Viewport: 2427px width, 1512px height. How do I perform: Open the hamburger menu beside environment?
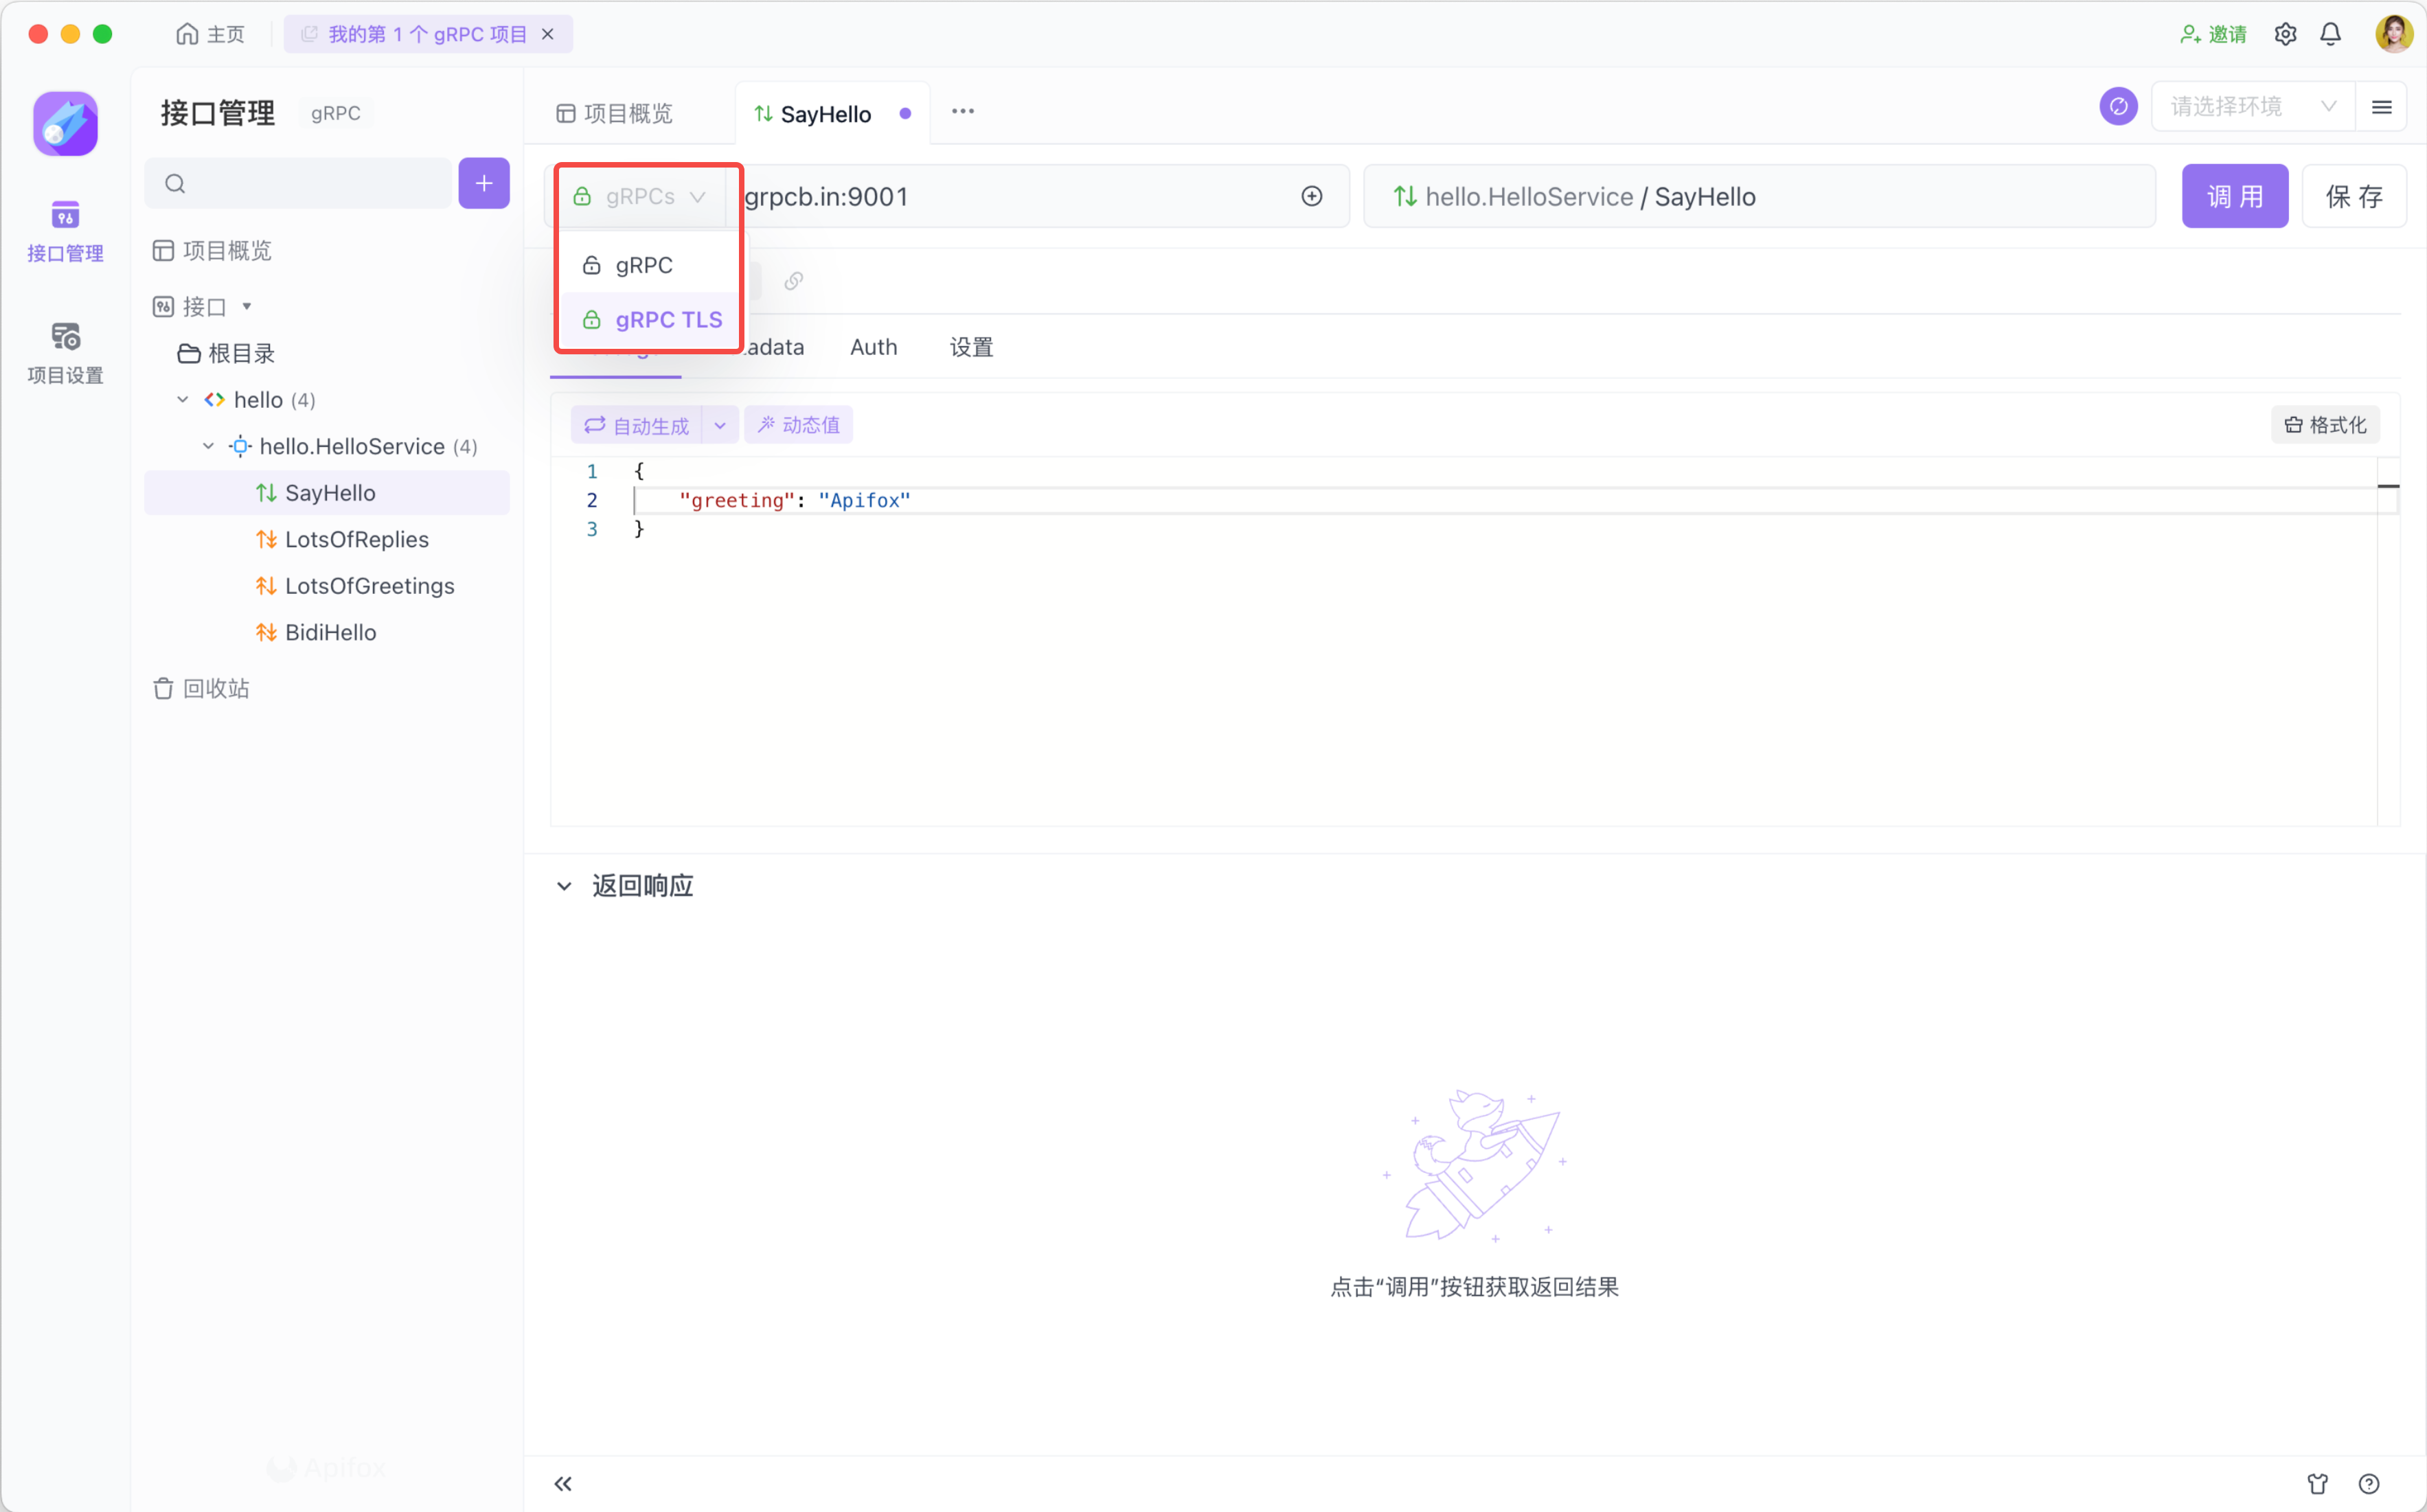[x=2382, y=107]
